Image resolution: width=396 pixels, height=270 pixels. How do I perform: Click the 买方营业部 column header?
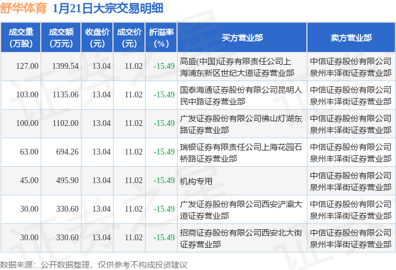[x=242, y=37]
